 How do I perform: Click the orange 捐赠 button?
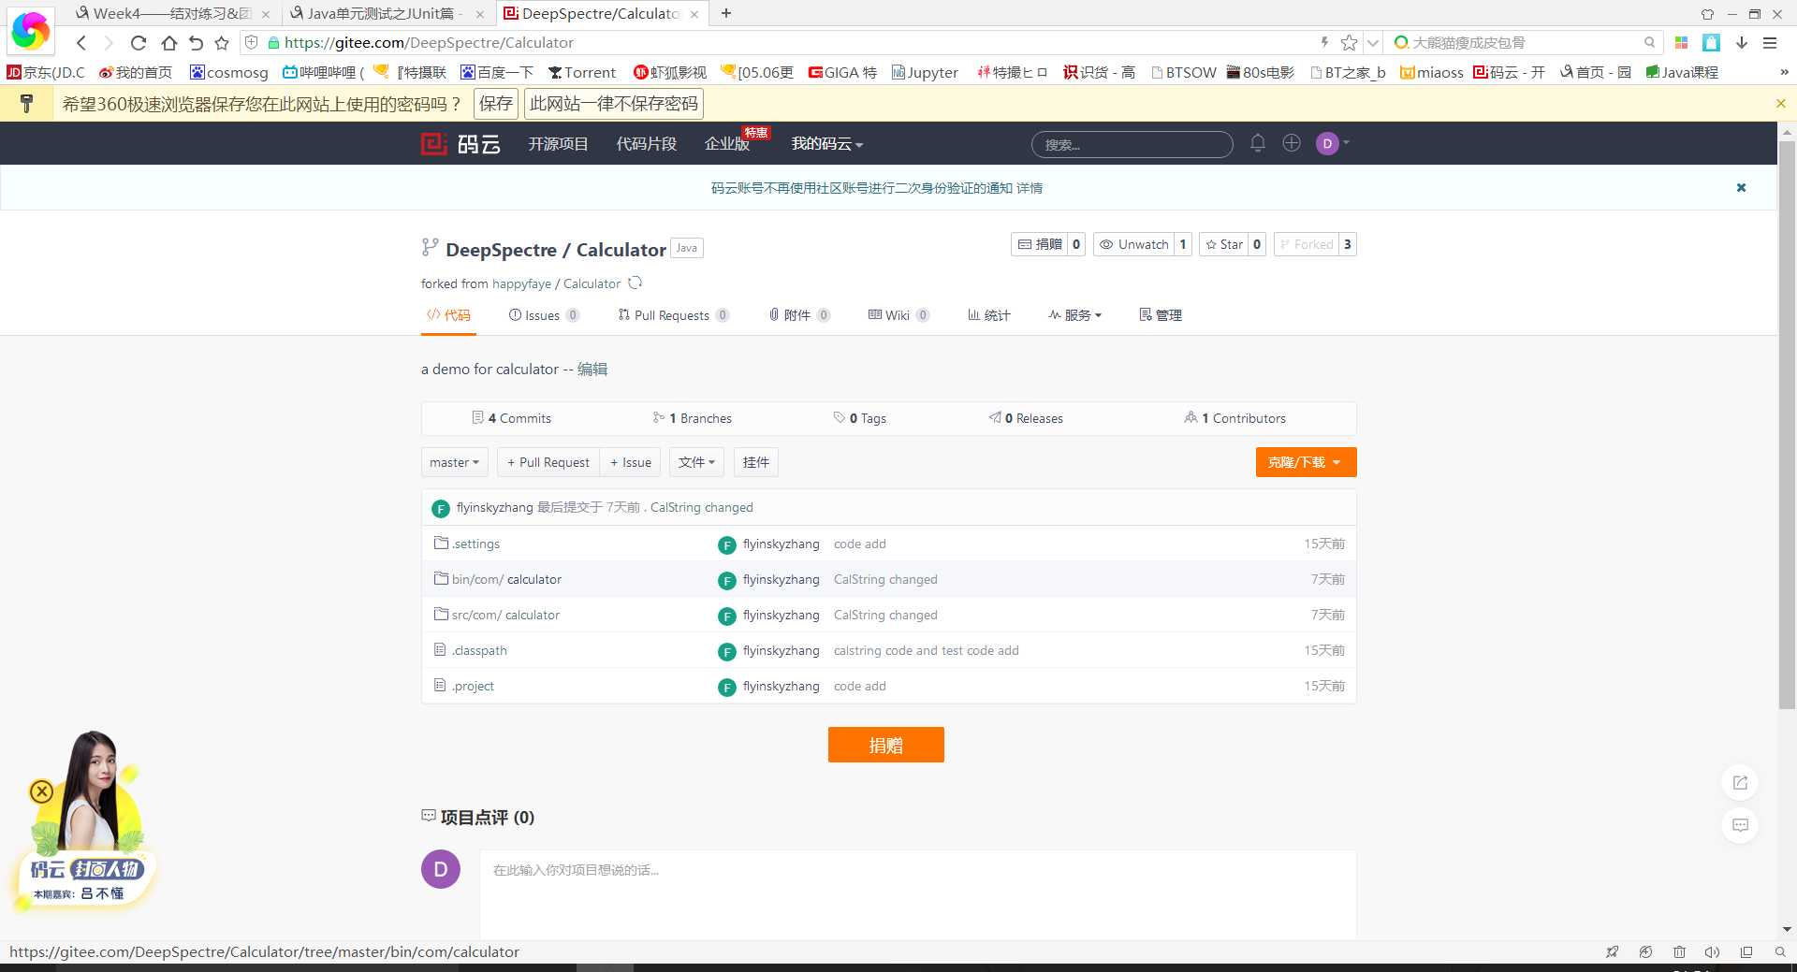885,745
